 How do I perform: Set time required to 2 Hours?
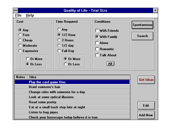pyautogui.click(x=59, y=40)
